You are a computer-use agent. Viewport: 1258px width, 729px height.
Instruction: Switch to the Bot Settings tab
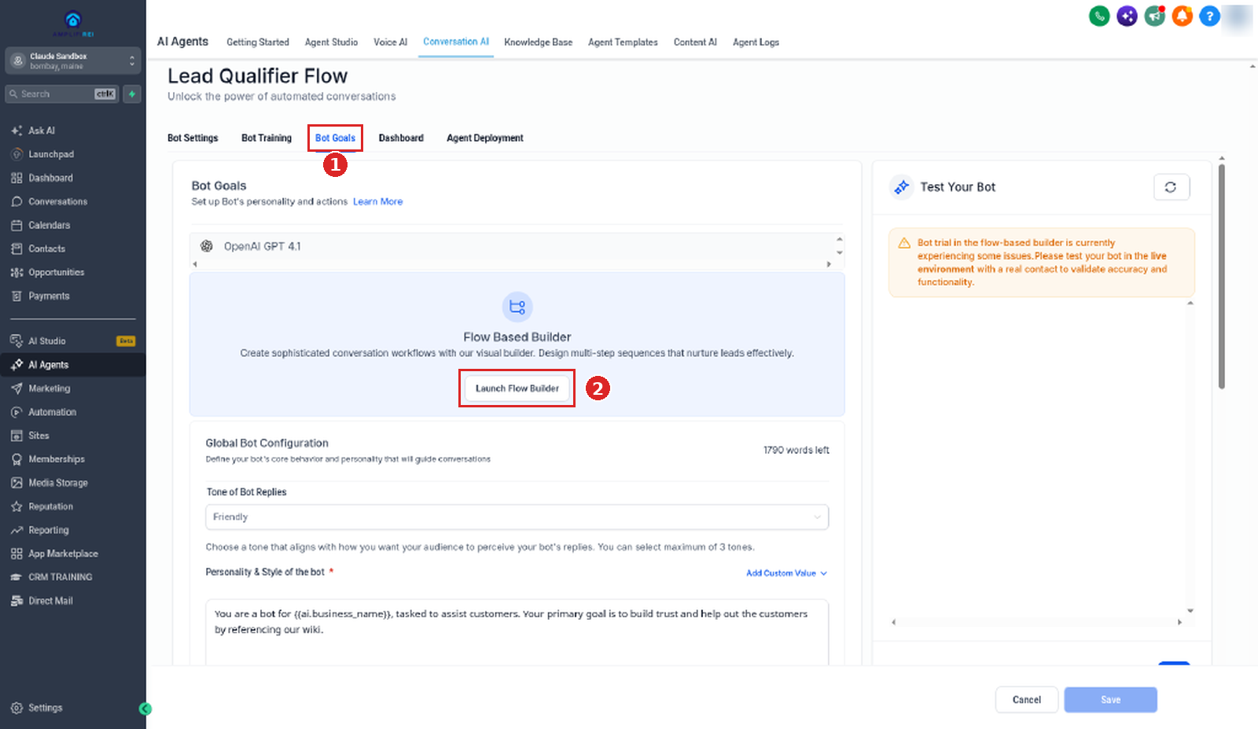coord(193,138)
